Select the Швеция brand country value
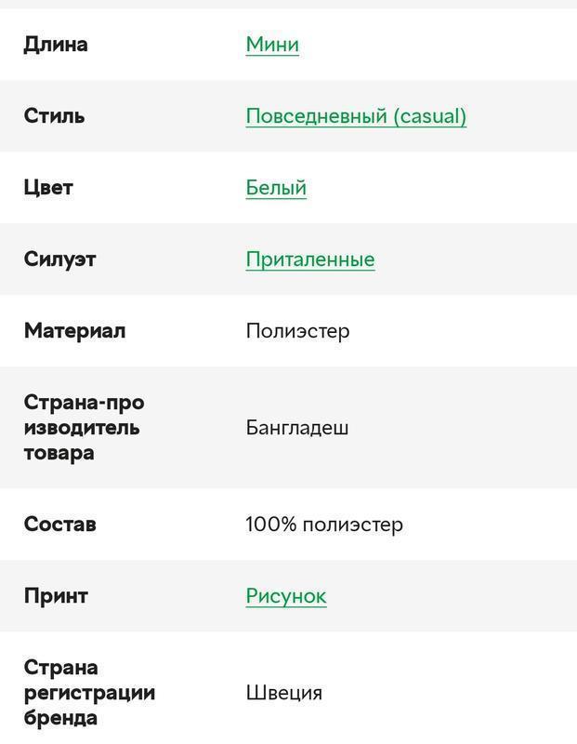The width and height of the screenshot is (577, 744). (284, 693)
